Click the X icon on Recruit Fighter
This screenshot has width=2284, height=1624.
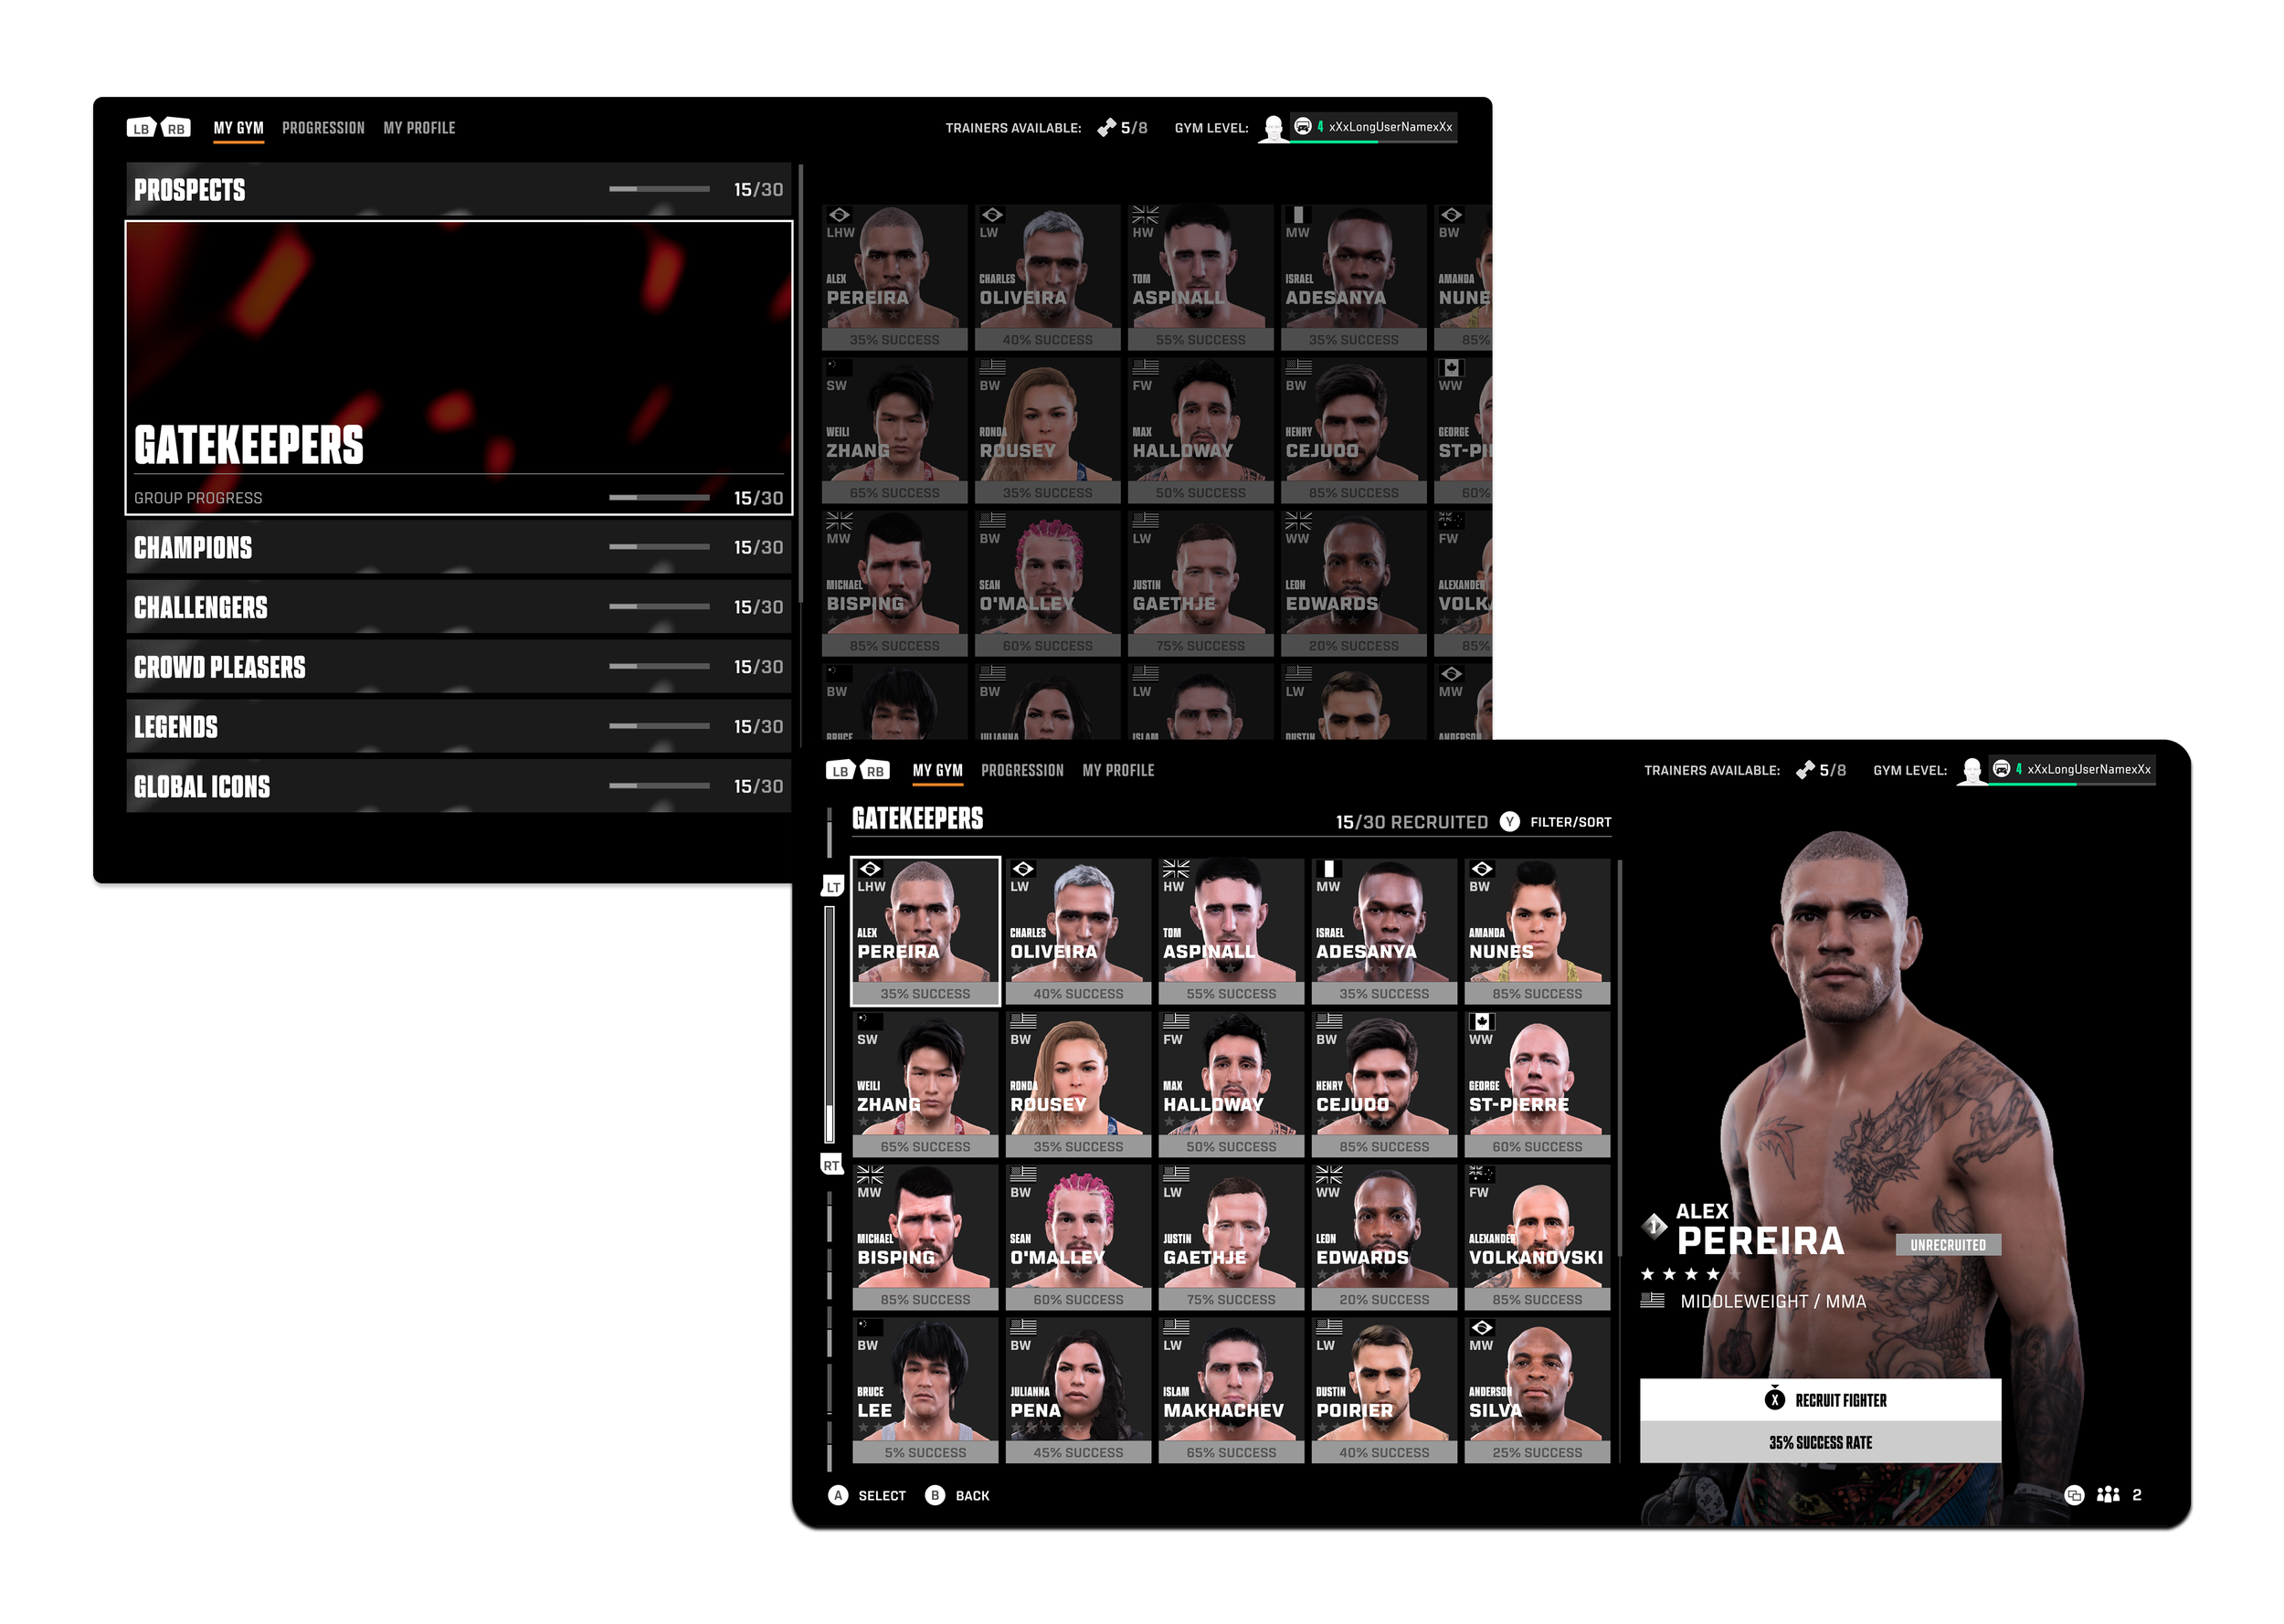(1774, 1400)
